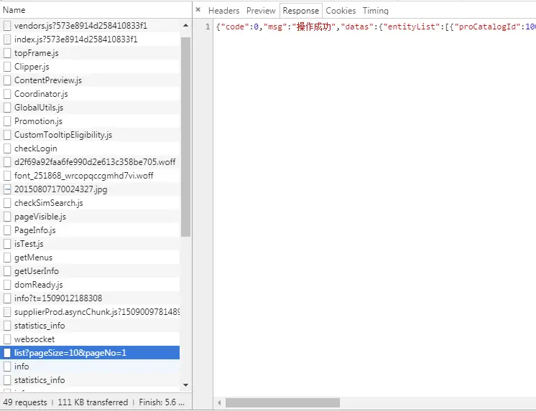
Task: Select the d2f69a92faa6fe990d2e613c358be705.woff request
Action: [x=90, y=162]
